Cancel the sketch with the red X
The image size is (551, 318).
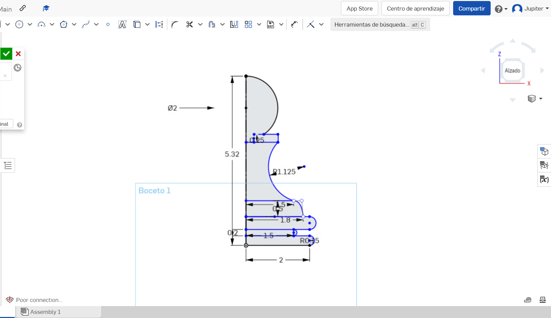(18, 54)
